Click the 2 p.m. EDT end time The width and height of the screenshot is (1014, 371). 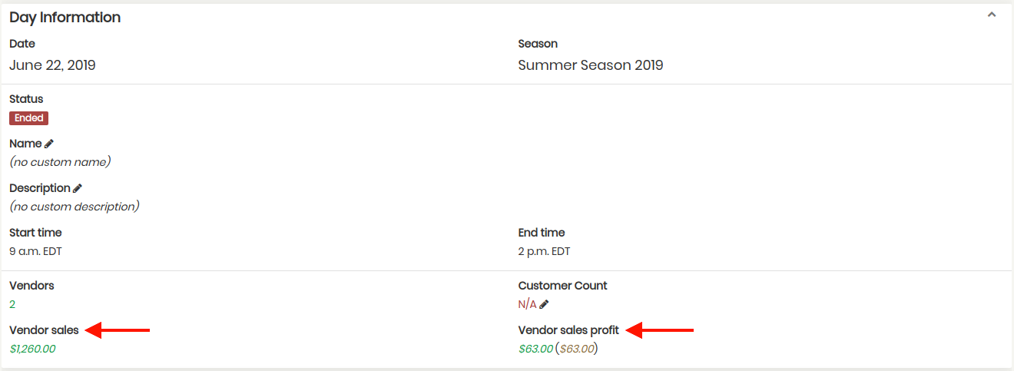click(x=544, y=251)
